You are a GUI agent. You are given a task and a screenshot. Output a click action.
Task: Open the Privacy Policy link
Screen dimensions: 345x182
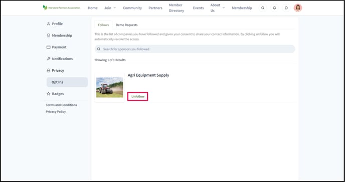(56, 112)
